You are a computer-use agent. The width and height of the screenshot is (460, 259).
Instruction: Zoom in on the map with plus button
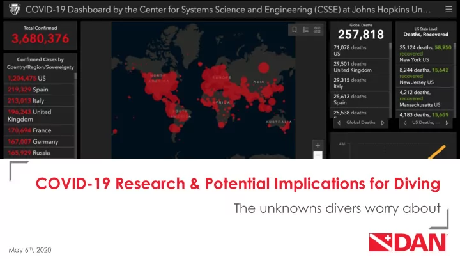318,145
